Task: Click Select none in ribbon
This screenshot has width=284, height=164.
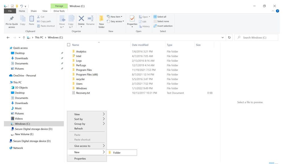Action: click(x=161, y=21)
